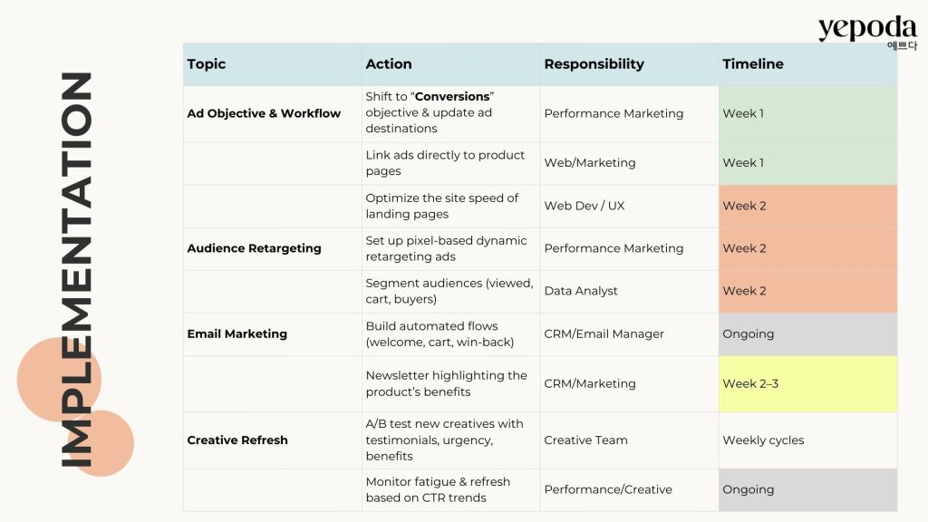Click the Web Dev / UX cell
928x522 pixels.
click(585, 206)
